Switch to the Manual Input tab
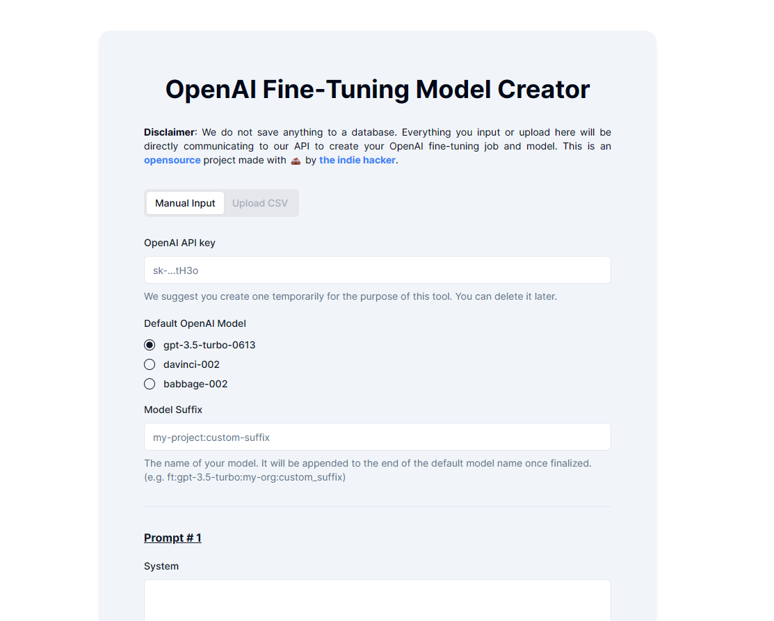The height and width of the screenshot is (621, 774). (x=185, y=203)
